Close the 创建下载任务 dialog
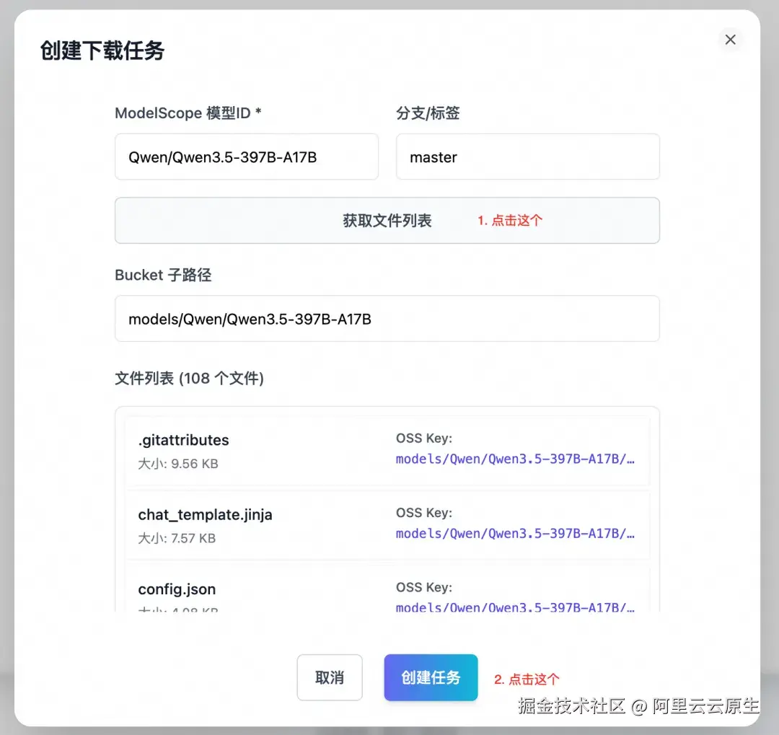This screenshot has height=735, width=779. (x=730, y=40)
